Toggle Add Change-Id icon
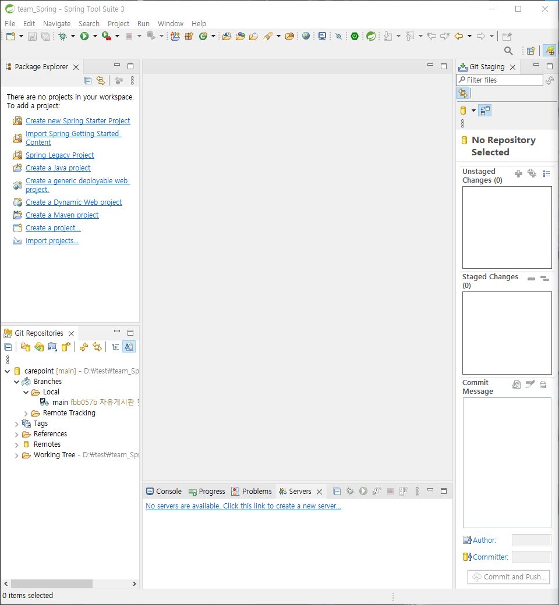This screenshot has width=559, height=605. [543, 385]
